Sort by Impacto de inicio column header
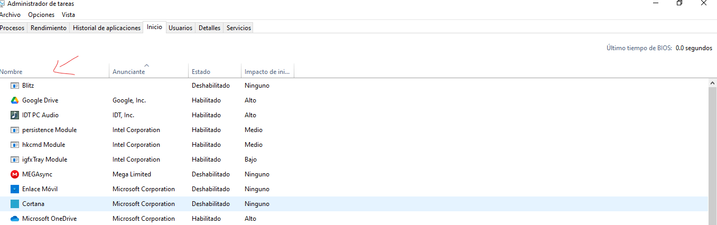The image size is (717, 225). pos(267,71)
